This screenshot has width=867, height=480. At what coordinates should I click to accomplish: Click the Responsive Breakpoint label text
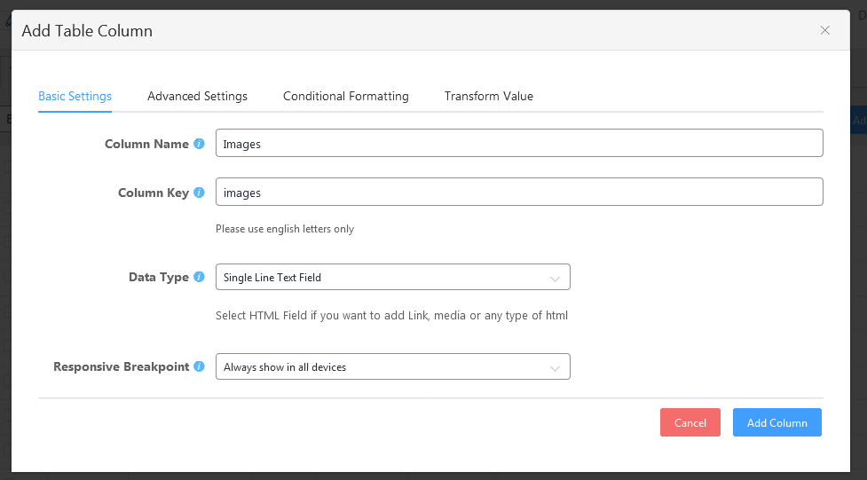coord(121,366)
